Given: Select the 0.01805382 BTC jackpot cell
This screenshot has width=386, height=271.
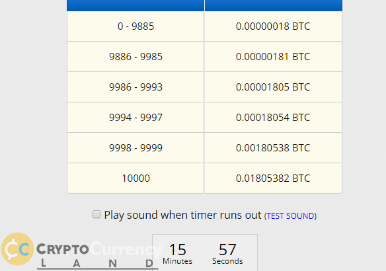Looking at the screenshot, I should pyautogui.click(x=273, y=178).
